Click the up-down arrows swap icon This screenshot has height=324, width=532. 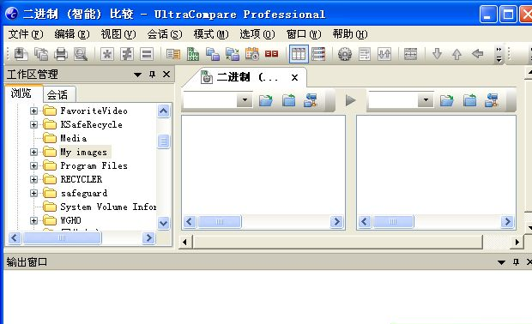point(384,54)
